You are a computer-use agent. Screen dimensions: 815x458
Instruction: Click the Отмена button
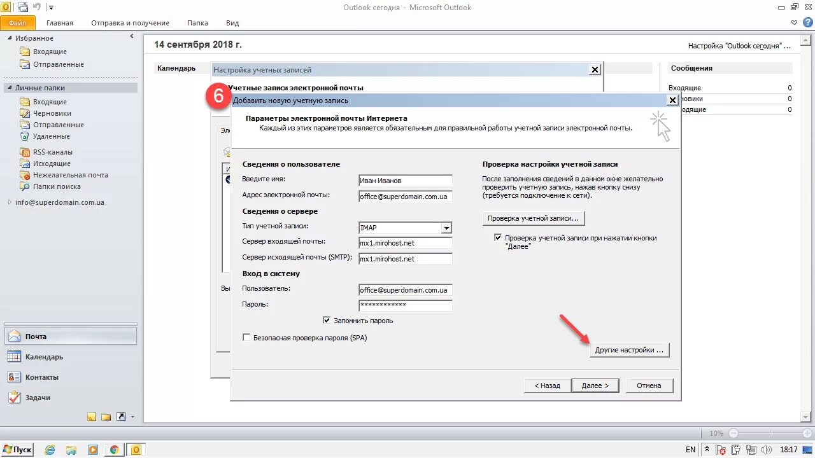[649, 385]
